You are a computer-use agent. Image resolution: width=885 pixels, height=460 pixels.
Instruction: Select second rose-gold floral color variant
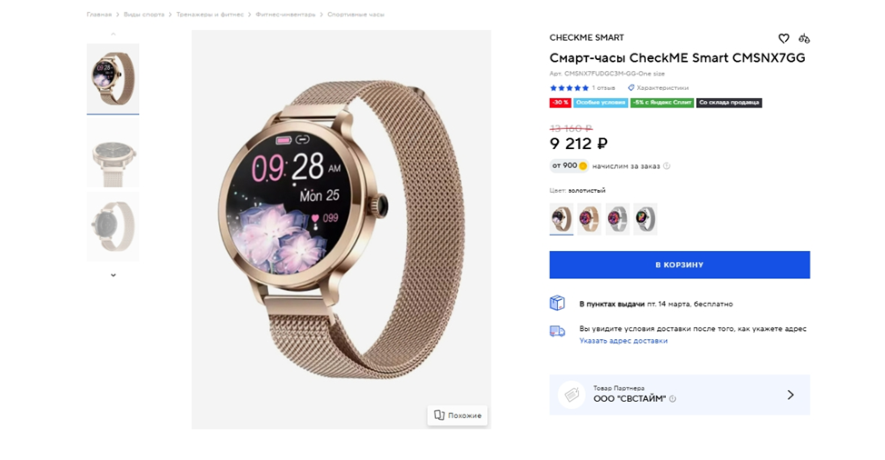coord(590,218)
